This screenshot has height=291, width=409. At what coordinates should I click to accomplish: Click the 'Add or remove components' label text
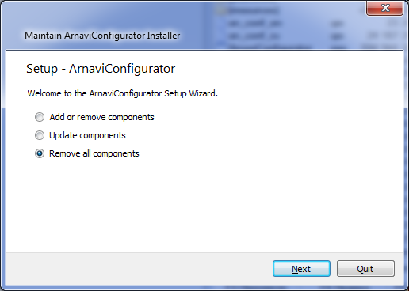pyautogui.click(x=101, y=117)
